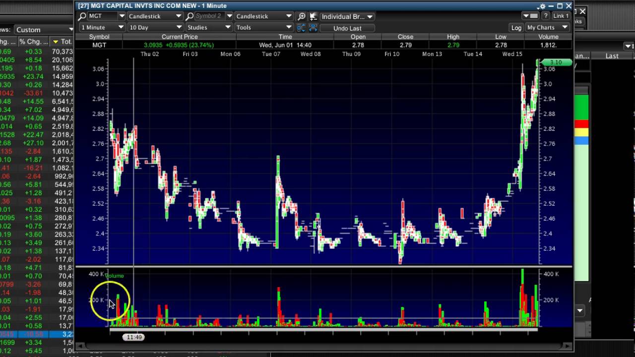The width and height of the screenshot is (635, 357).
Task: Click the Link 1 button
Action: point(561,16)
